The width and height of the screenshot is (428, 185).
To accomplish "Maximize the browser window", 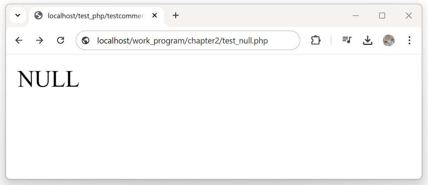I will tap(382, 16).
